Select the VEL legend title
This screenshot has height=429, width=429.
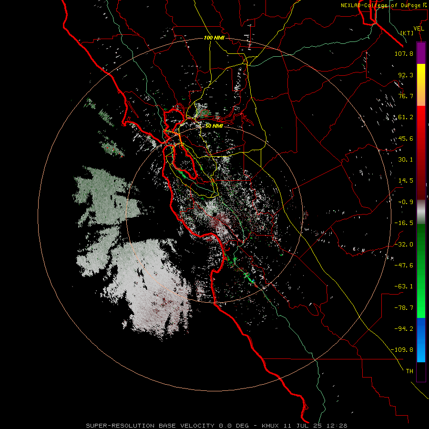pos(419,28)
